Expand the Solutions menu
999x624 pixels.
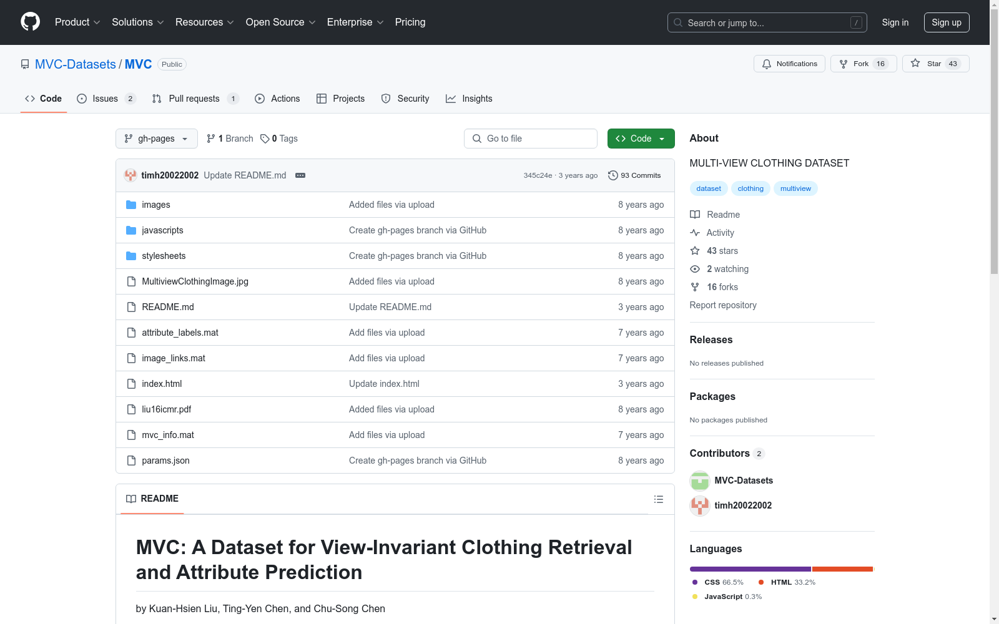click(138, 22)
